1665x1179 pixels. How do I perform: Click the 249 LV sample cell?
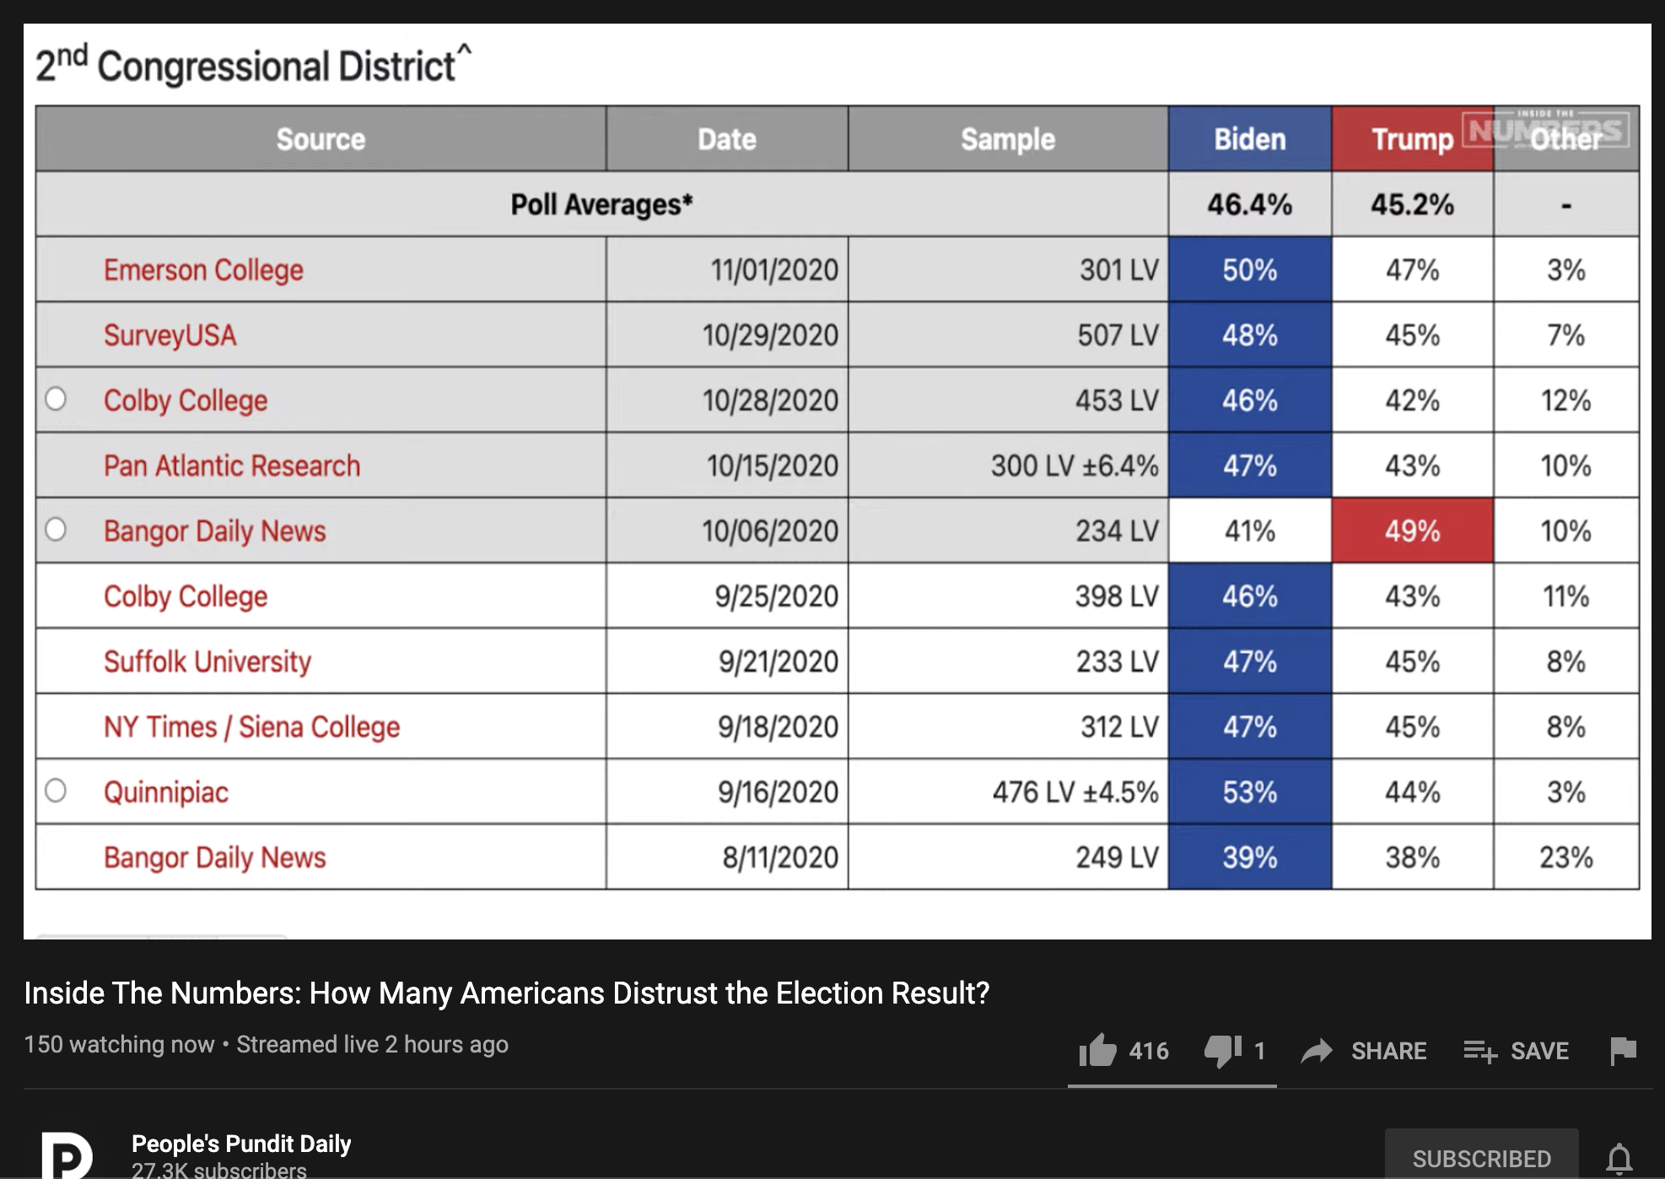[x=1008, y=858]
